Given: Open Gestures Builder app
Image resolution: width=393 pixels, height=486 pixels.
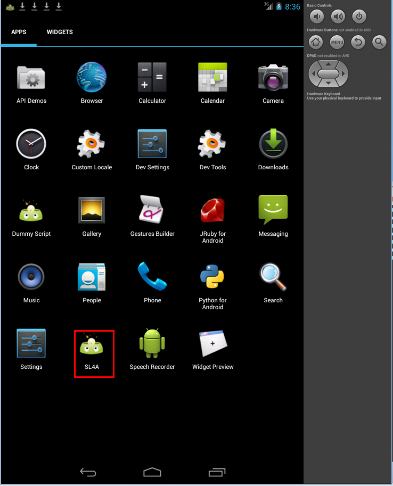Looking at the screenshot, I should pyautogui.click(x=152, y=216).
